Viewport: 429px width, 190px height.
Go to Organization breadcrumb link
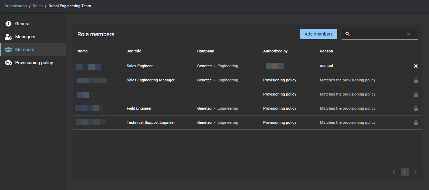(16, 6)
